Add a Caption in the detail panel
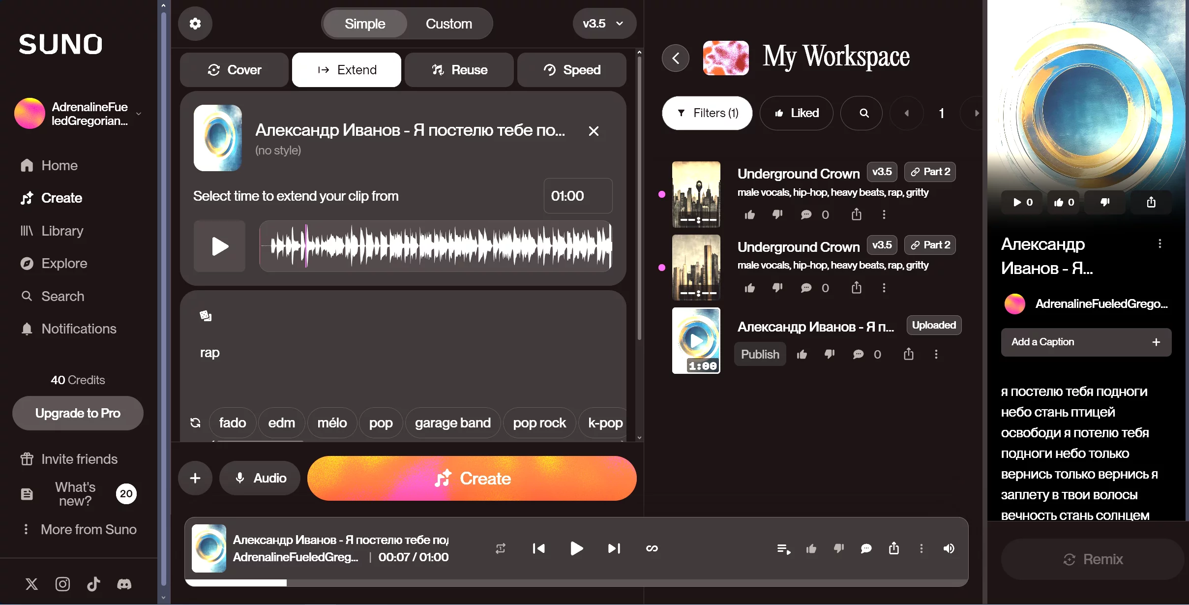Image resolution: width=1189 pixels, height=605 pixels. coord(1086,342)
